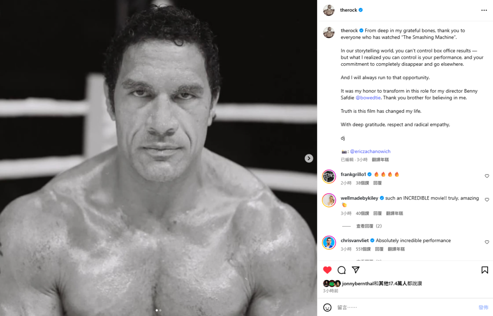Like frankgrillo1's comment heart
The height and width of the screenshot is (316, 493).
click(487, 176)
